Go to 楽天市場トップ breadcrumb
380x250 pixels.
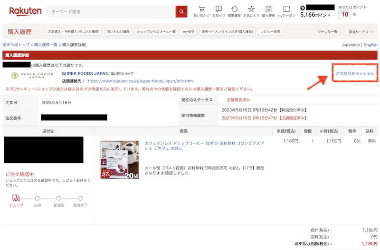[x=16, y=45]
